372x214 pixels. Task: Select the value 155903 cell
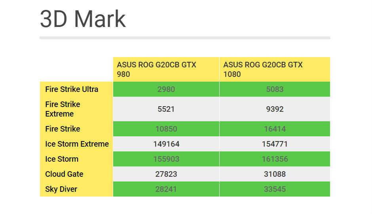[x=166, y=159]
